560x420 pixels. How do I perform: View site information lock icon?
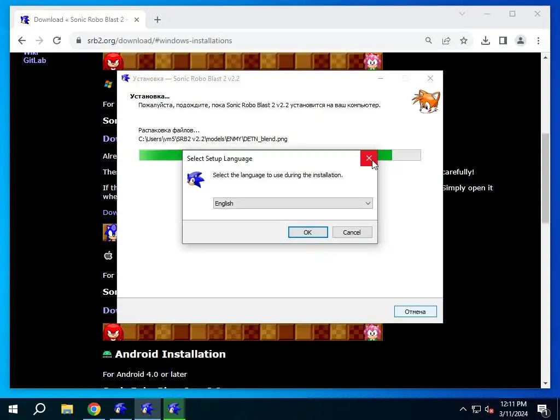(79, 40)
